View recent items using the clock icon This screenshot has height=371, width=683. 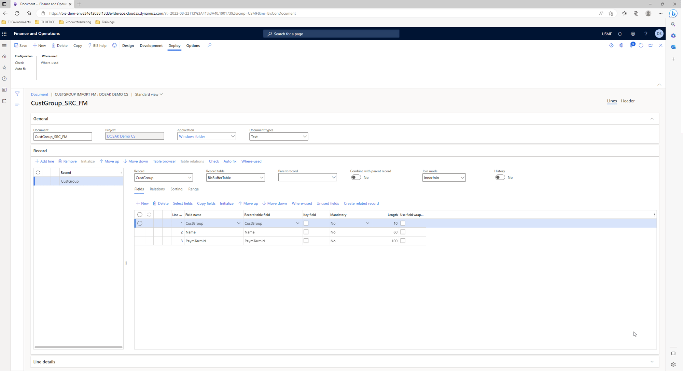(x=4, y=79)
